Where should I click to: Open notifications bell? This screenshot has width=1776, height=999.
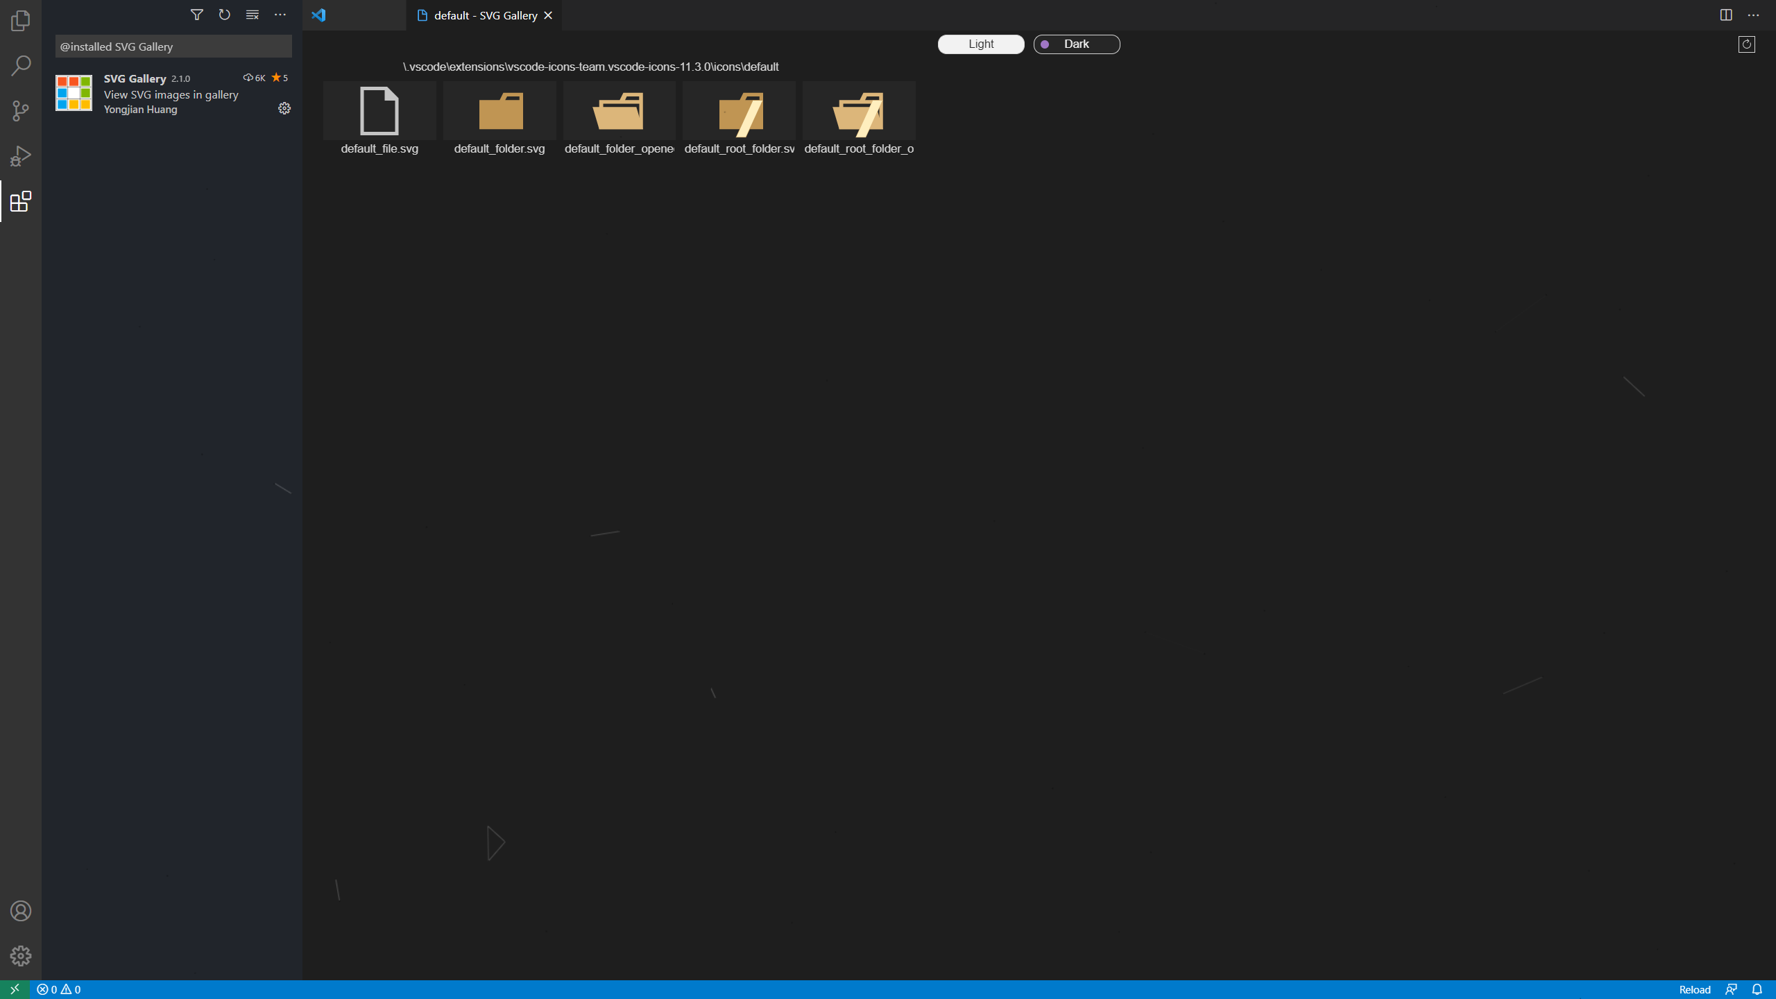click(1757, 989)
